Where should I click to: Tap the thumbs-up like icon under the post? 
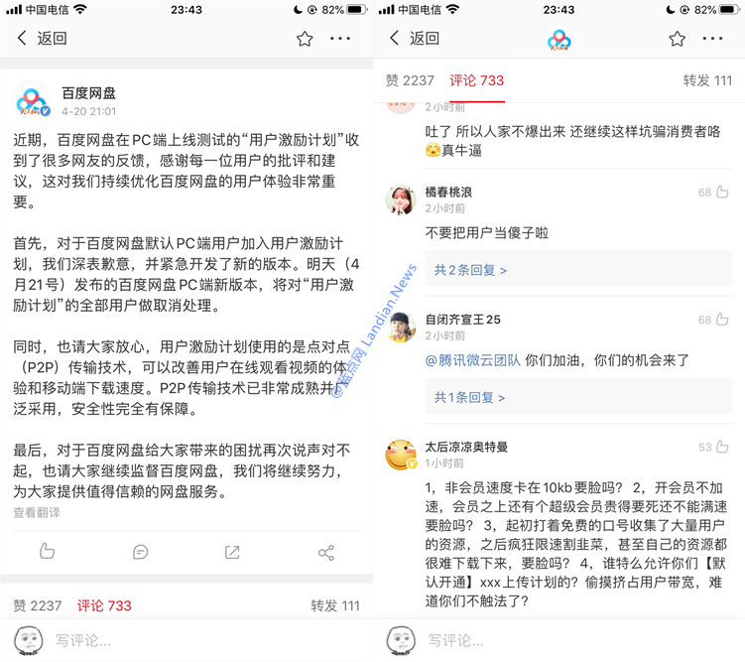(47, 551)
